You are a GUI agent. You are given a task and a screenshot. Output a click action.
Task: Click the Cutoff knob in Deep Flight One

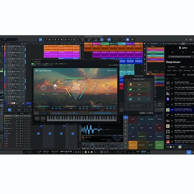pyautogui.click(x=43, y=88)
